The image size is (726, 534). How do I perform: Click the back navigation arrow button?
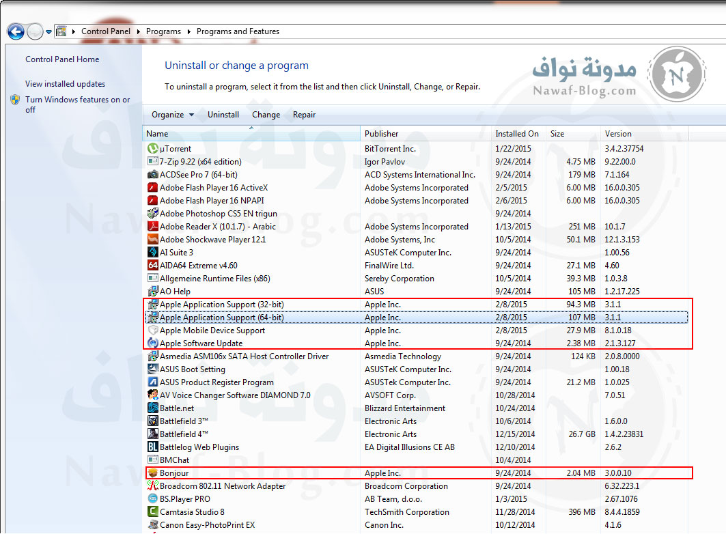16,31
